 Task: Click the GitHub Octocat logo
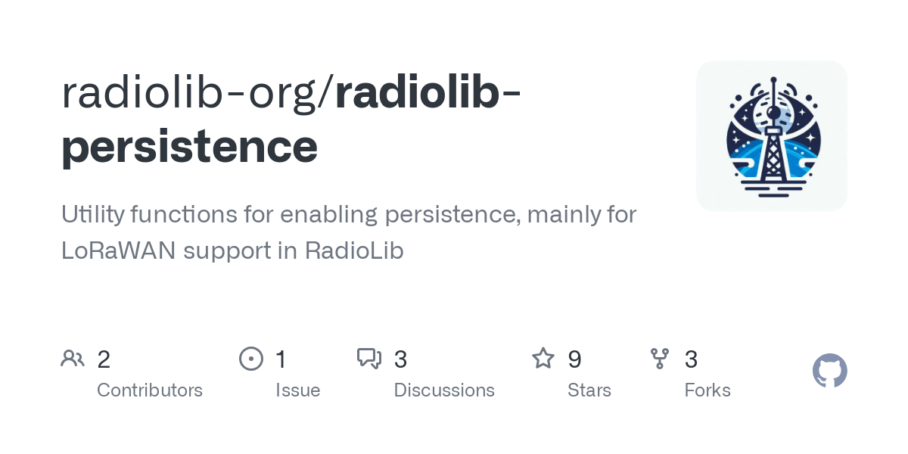[x=829, y=372]
